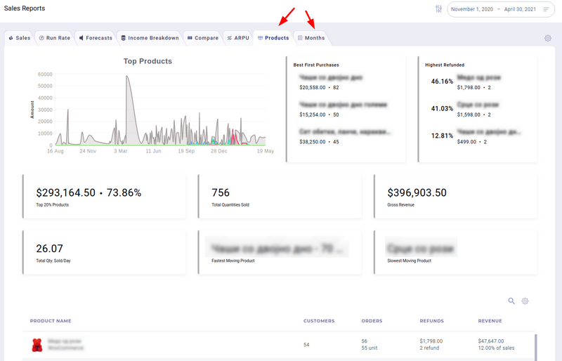Screen dimensions: 562x361
Task: Open the filter sliders icon near the date range
Action: pos(438,9)
